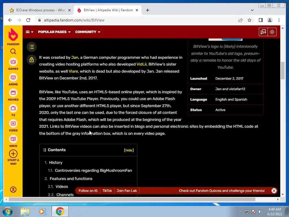289x217 pixels.
Task: Expand the Popular Pages menu
Action: (x=54, y=32)
